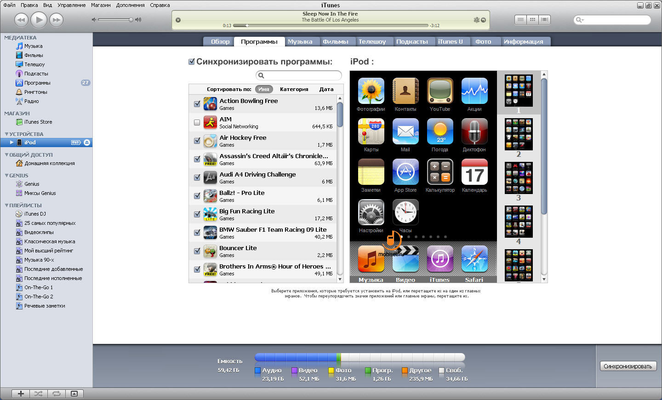
Task: Select the iTunes icon in the dock
Action: point(440,259)
